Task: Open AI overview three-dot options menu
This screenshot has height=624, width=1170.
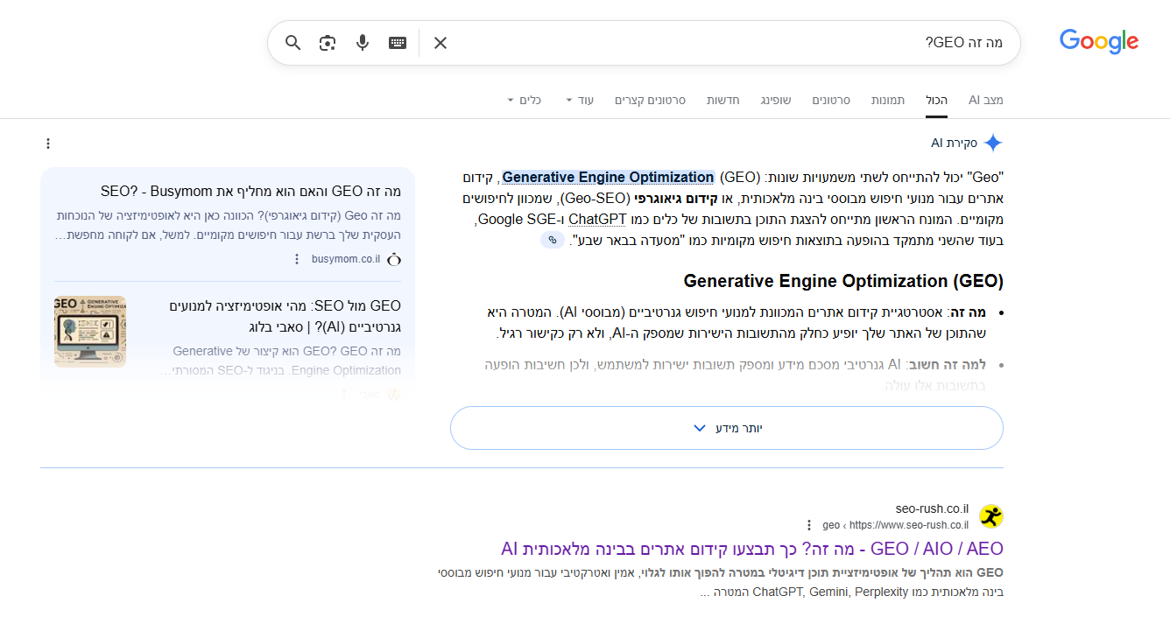Action: (x=48, y=144)
